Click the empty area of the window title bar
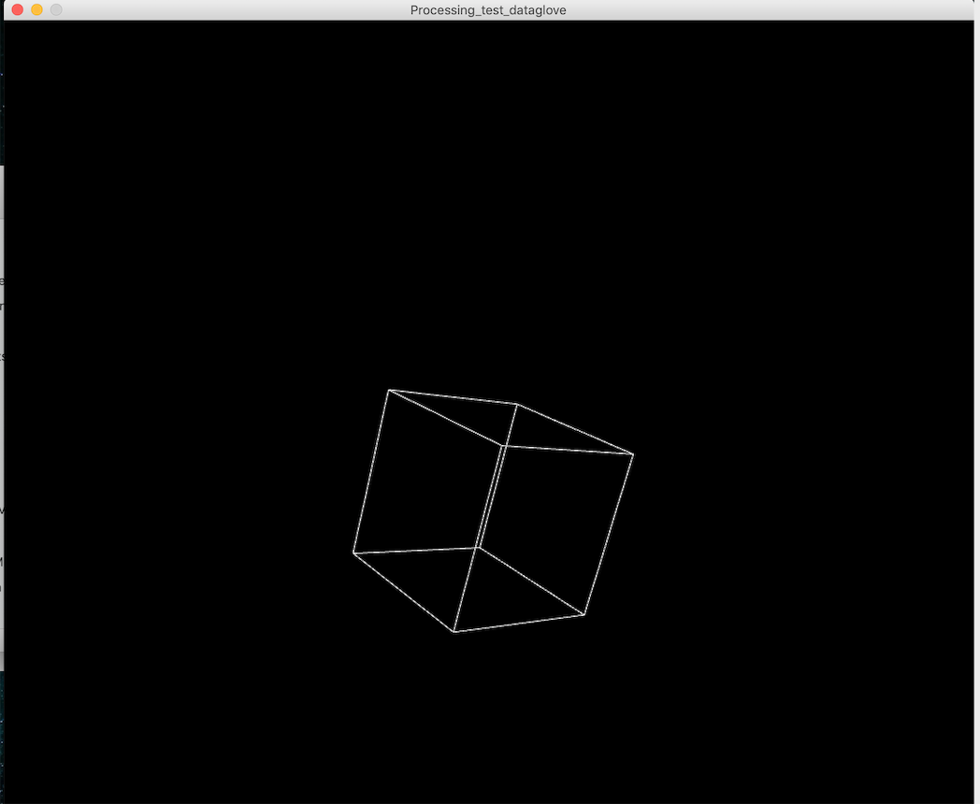Viewport: 980px width, 804px height. click(x=748, y=10)
